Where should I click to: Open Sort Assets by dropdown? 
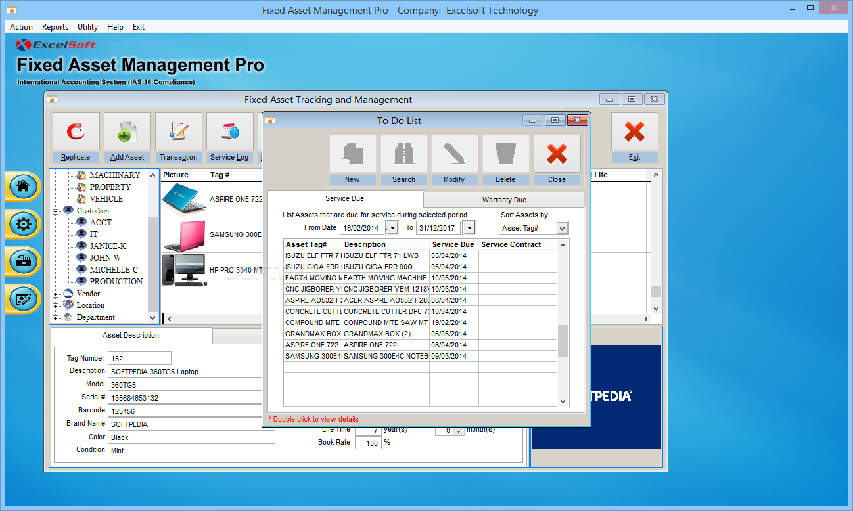click(x=562, y=228)
